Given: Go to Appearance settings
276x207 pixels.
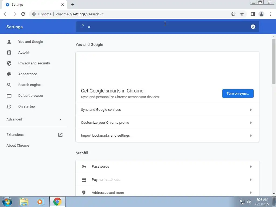Looking at the screenshot, I should click(x=28, y=74).
